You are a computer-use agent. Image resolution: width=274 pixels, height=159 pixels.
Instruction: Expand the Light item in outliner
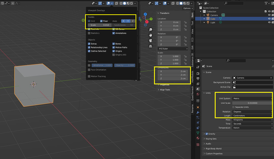204,22
